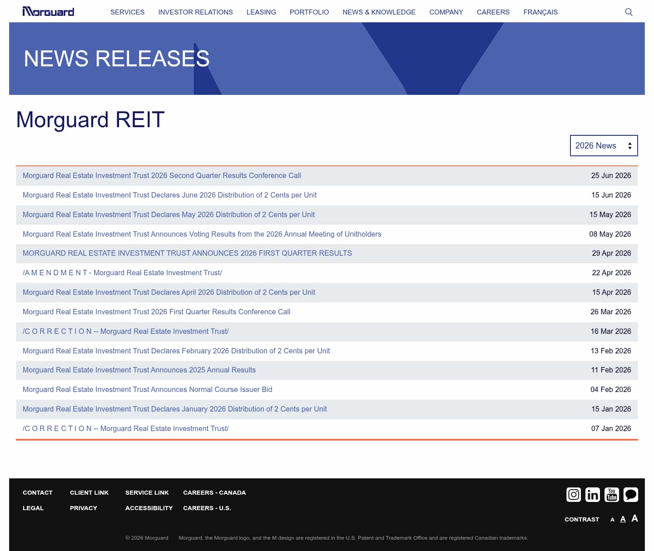Screen dimensions: 654x551
Task: Click the date 11 Feb 2026
Action: click(611, 370)
